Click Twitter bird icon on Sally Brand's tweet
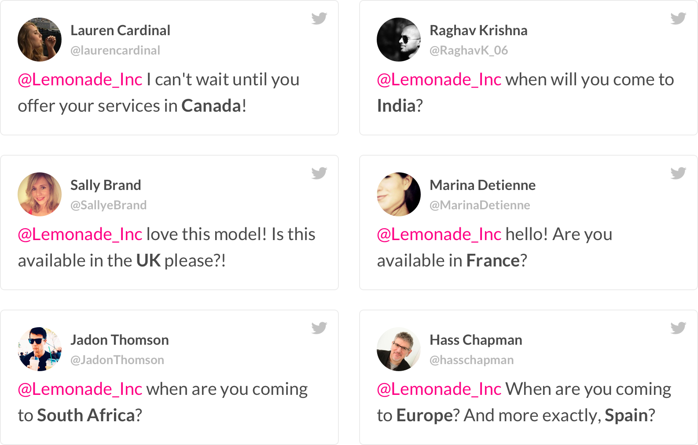 319,173
